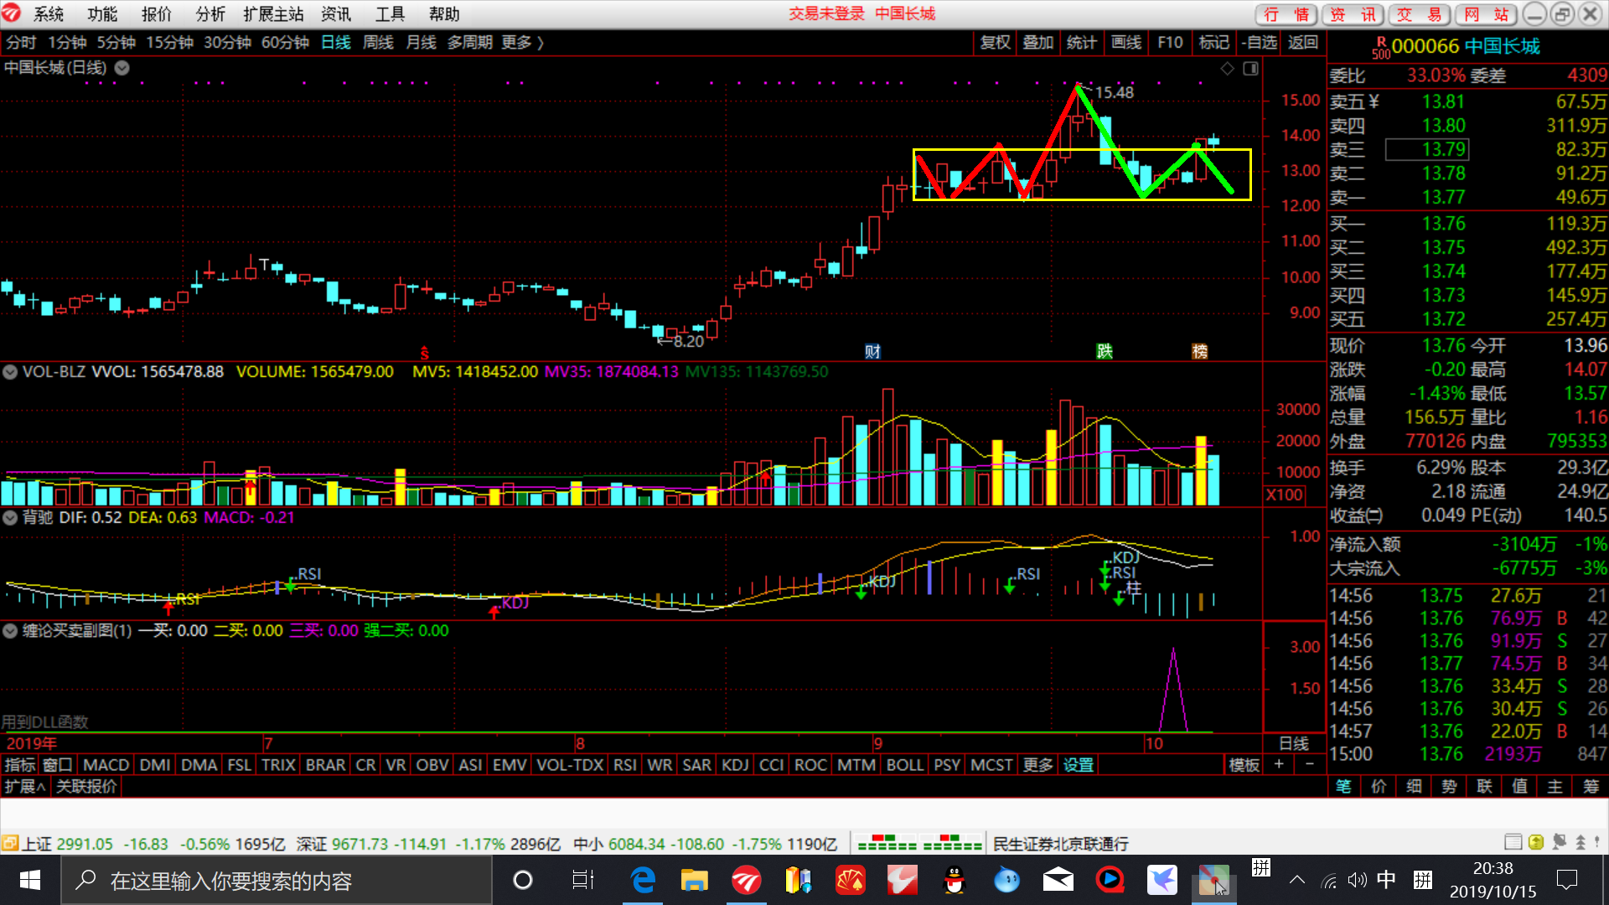Expand the 扩展 panel arrow

click(25, 786)
